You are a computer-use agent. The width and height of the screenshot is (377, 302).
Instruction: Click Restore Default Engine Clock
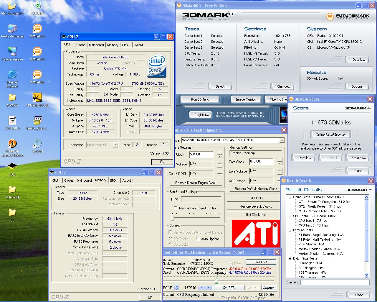click(196, 183)
